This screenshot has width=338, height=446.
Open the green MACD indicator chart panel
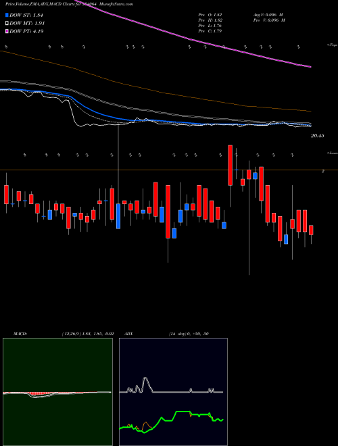57,392
